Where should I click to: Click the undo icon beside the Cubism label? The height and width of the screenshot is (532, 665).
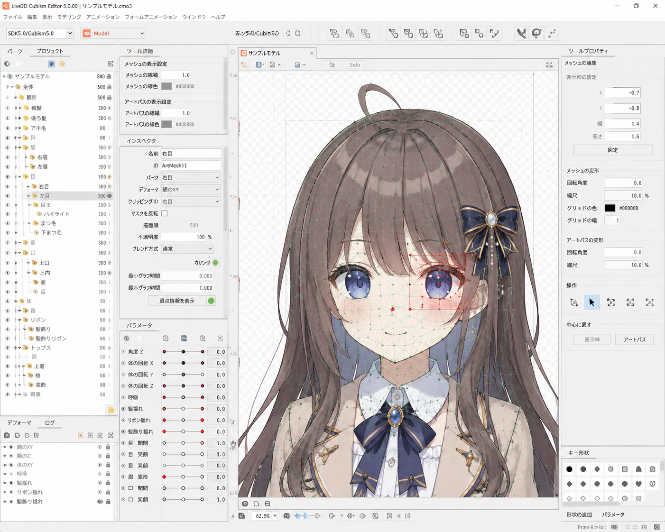click(288, 33)
